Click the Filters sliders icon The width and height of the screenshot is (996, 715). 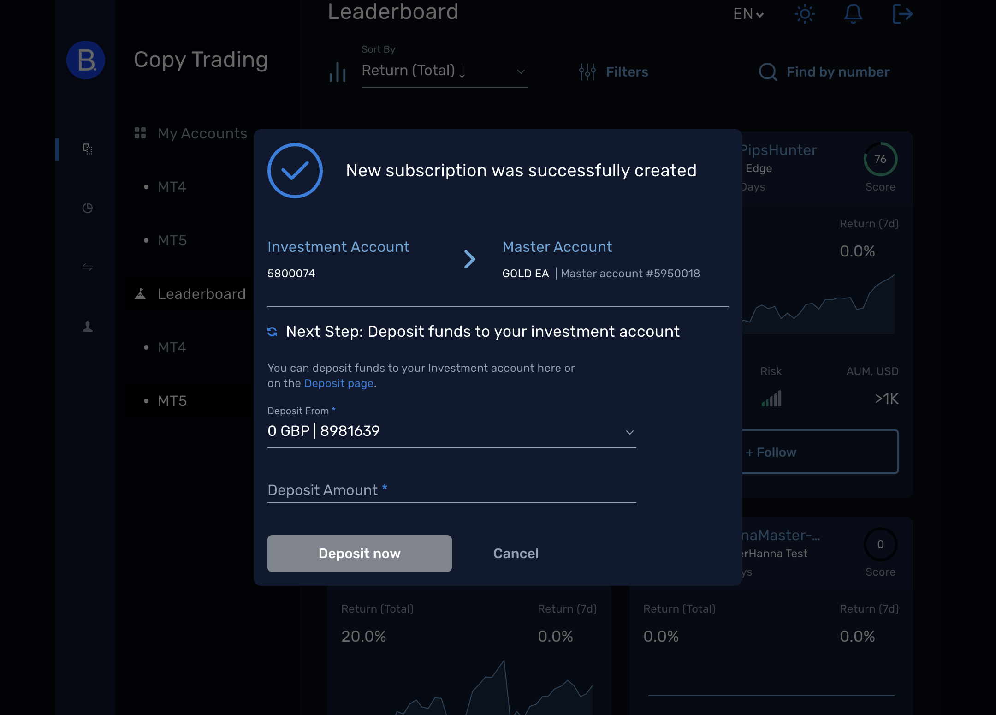point(587,72)
